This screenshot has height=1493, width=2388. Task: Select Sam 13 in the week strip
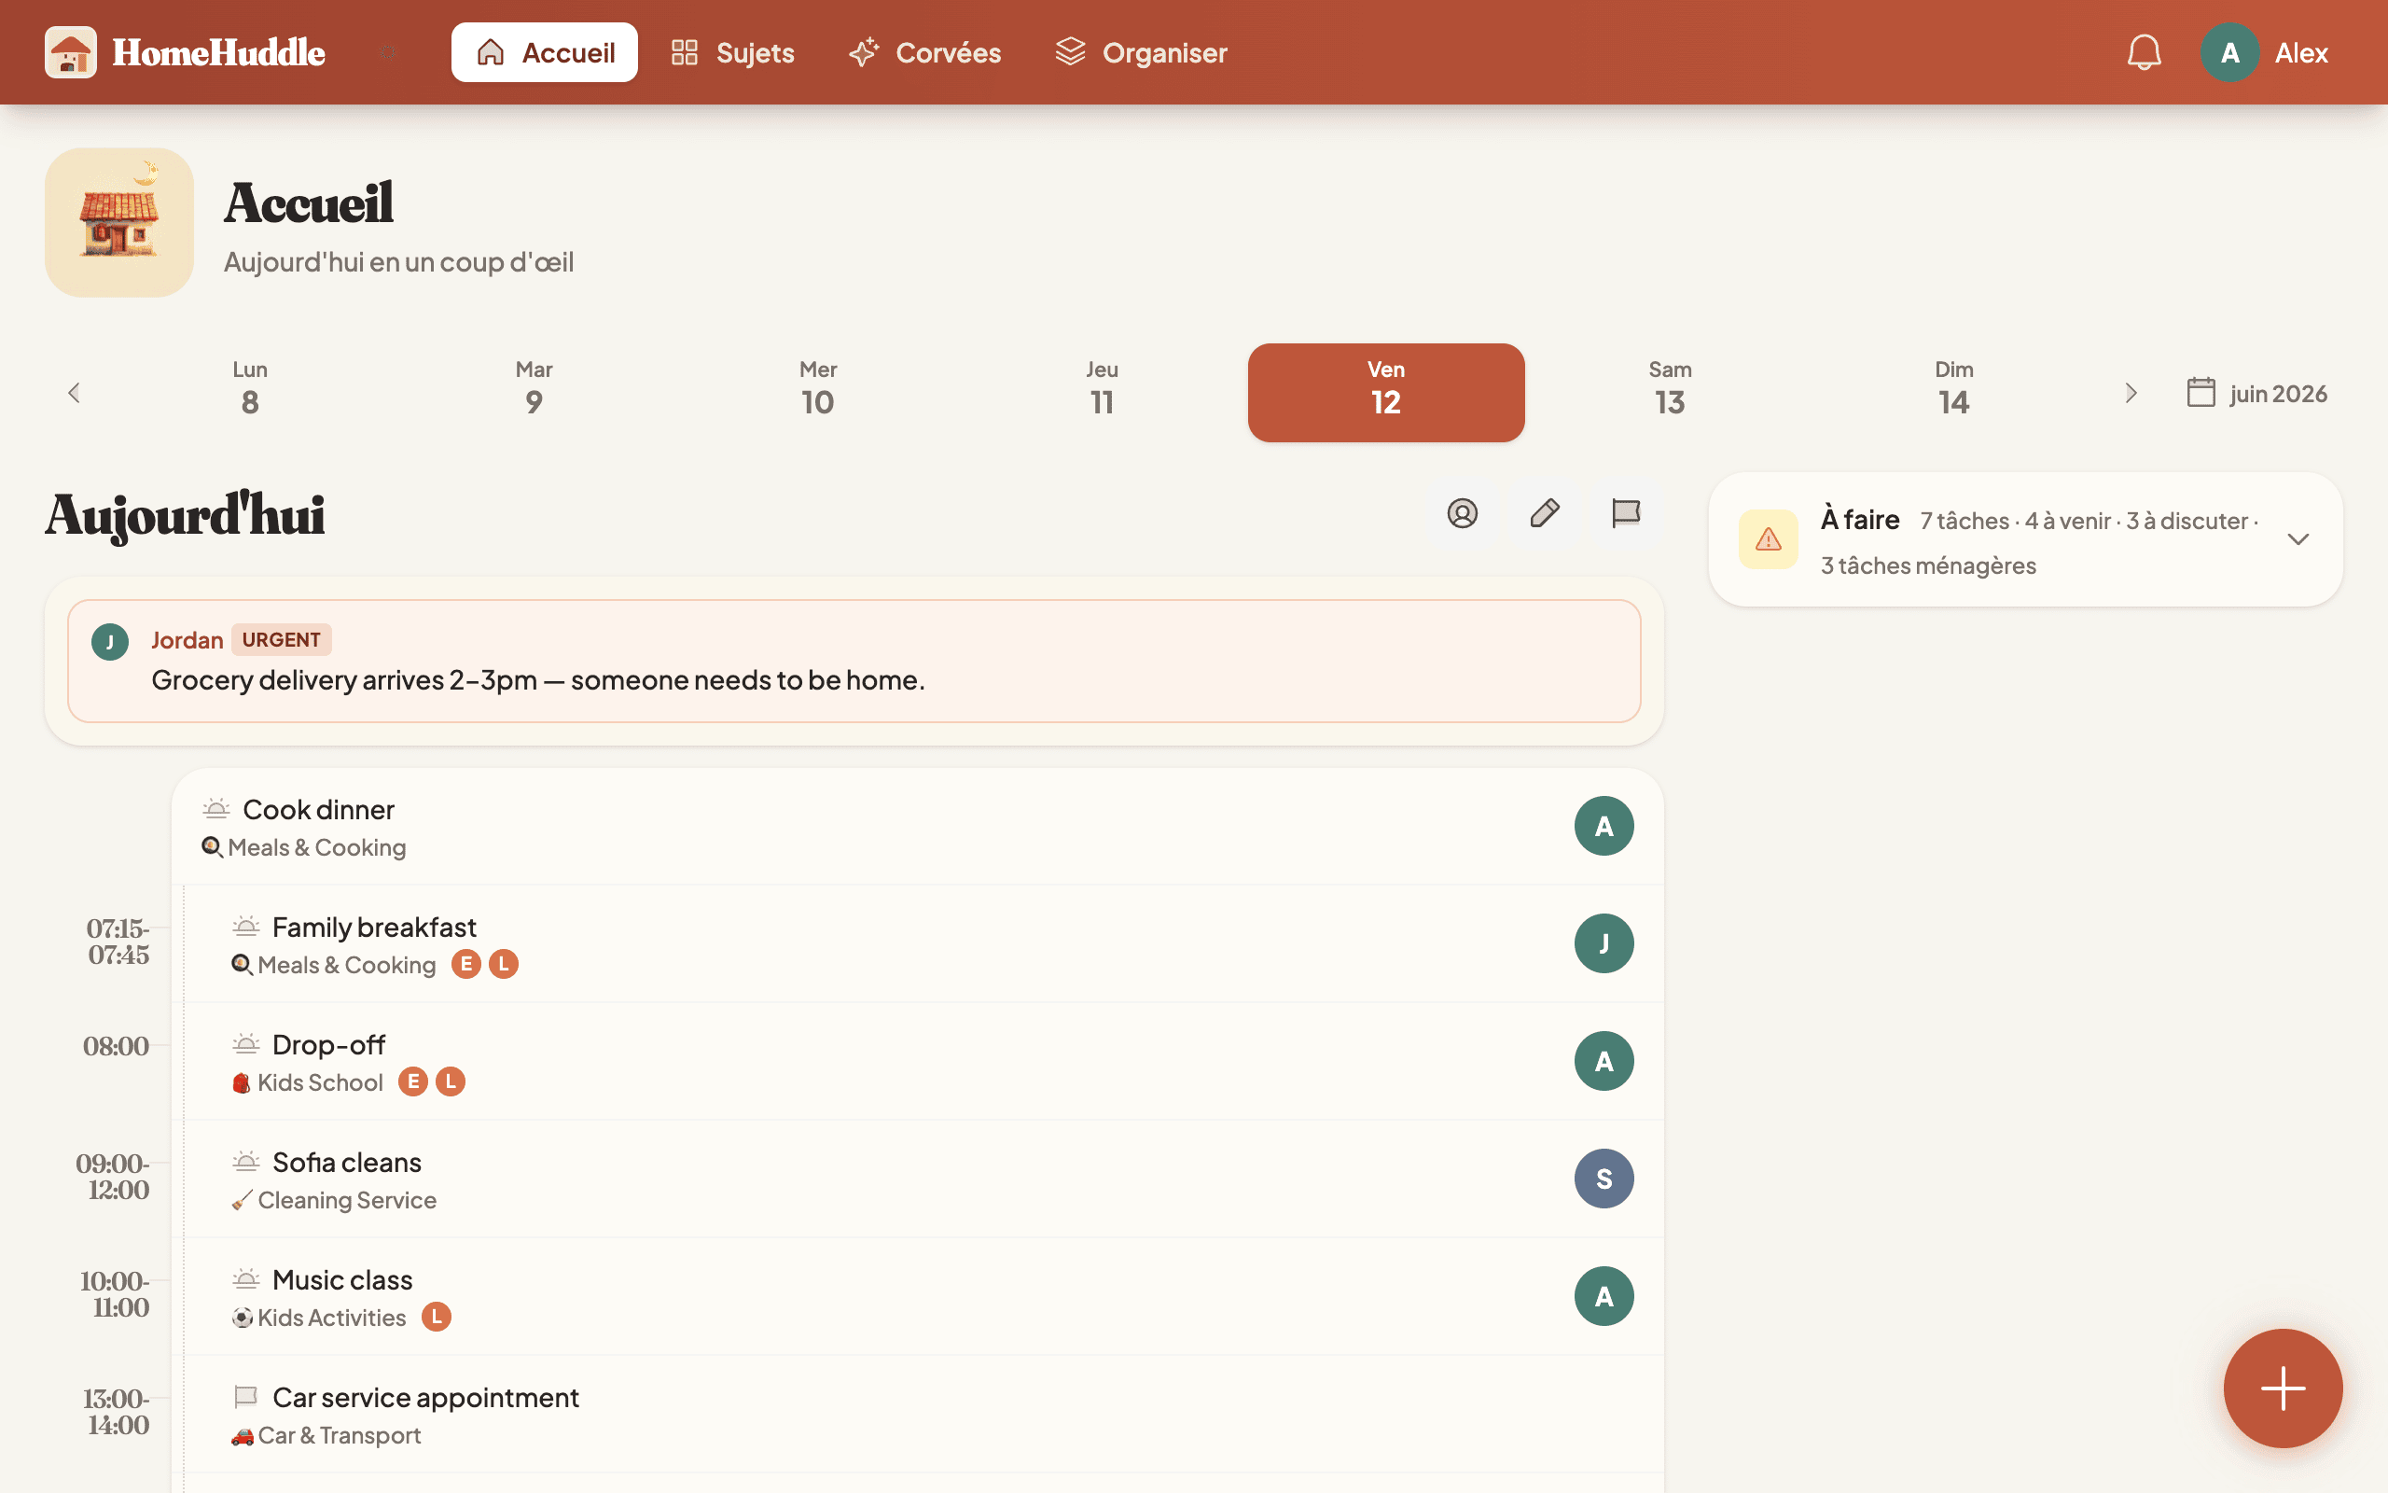1671,393
